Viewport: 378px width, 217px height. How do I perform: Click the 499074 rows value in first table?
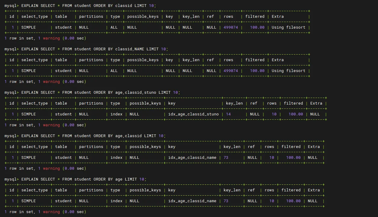[231, 27]
